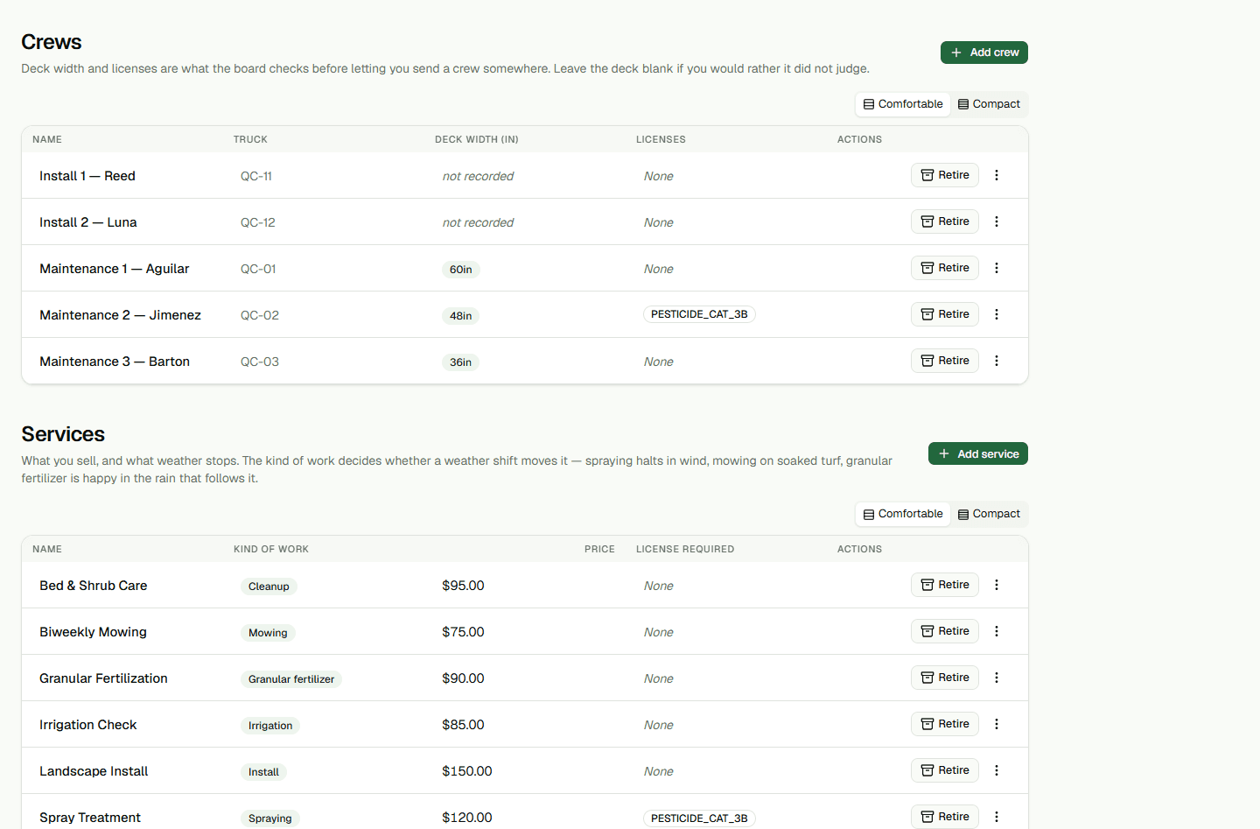Click truck number QC-02

pos(260,315)
